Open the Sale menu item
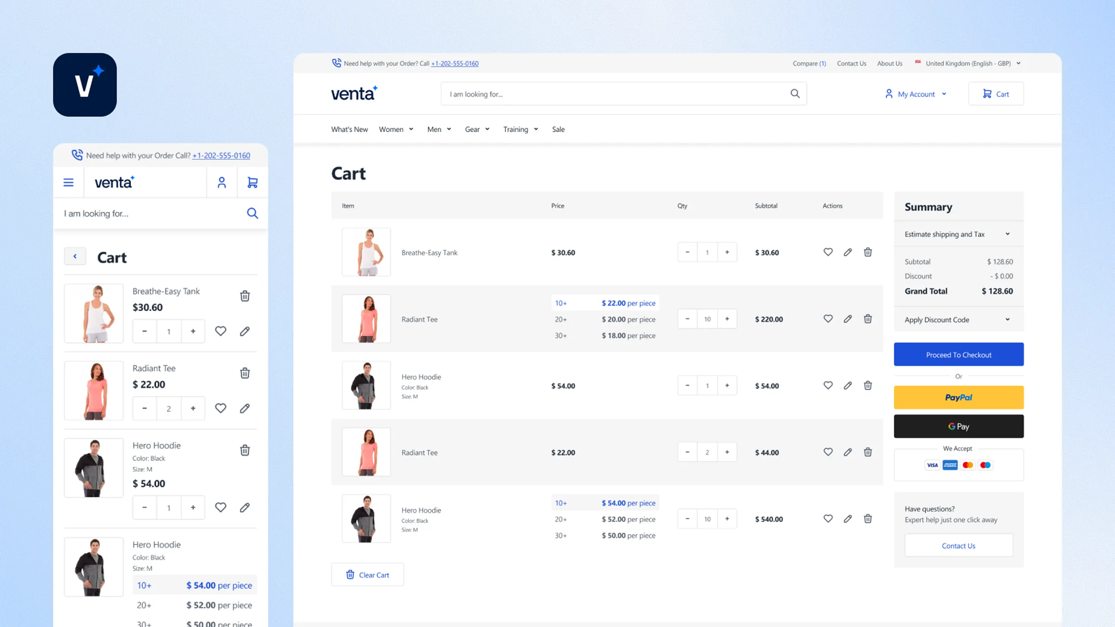 coord(558,129)
